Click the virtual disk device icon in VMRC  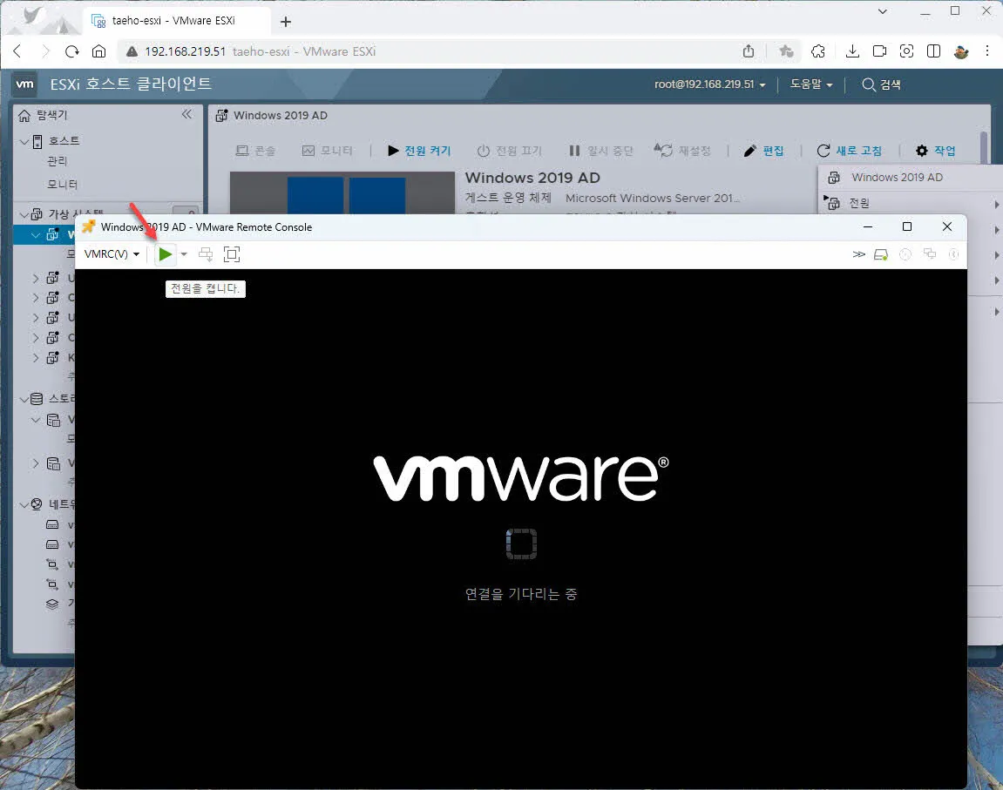881,253
